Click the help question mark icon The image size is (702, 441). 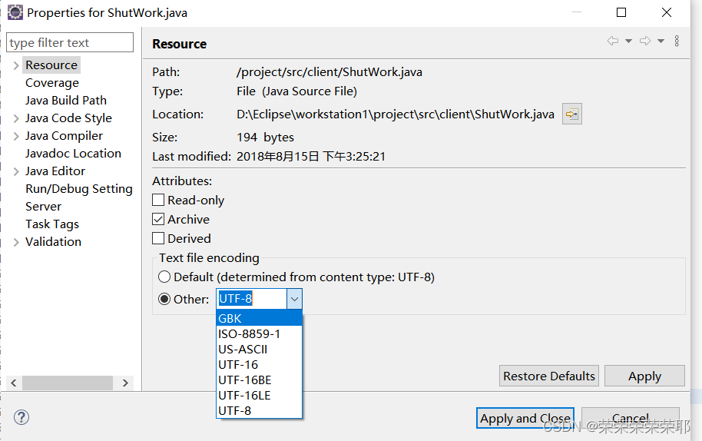coord(22,417)
